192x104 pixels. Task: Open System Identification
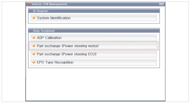tap(94, 18)
